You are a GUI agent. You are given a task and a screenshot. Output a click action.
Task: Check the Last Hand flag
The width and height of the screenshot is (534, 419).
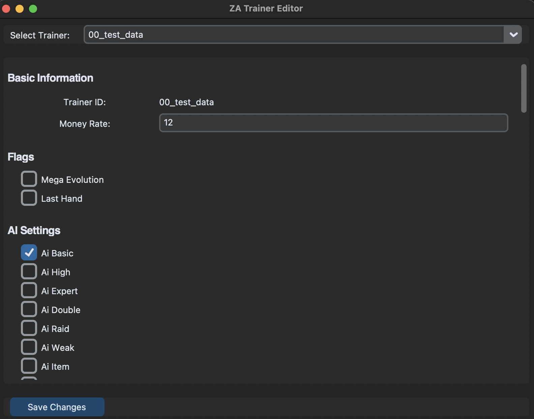pyautogui.click(x=29, y=198)
